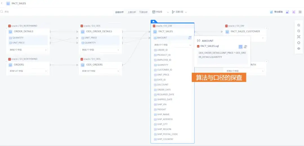Switch to 上游分析 tab
Image resolution: width=304 pixels, height=146 pixels.
tap(132, 12)
